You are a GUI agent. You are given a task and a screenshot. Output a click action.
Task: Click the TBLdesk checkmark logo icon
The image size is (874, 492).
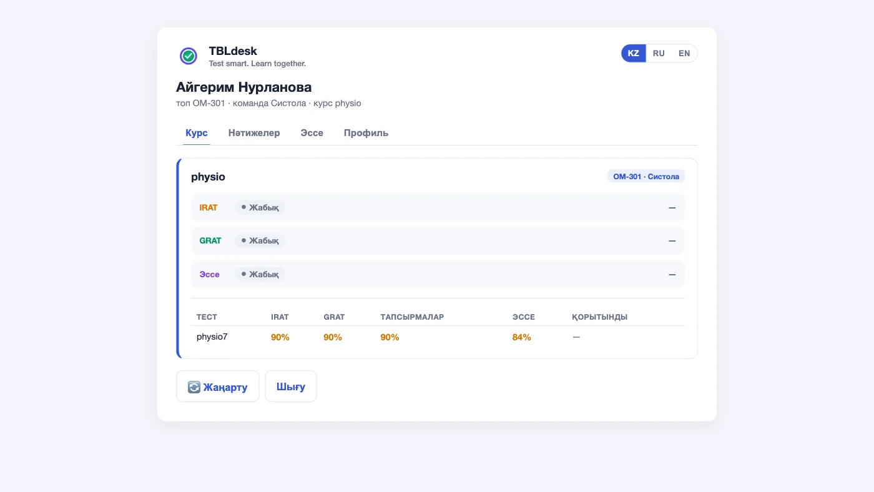pos(189,56)
